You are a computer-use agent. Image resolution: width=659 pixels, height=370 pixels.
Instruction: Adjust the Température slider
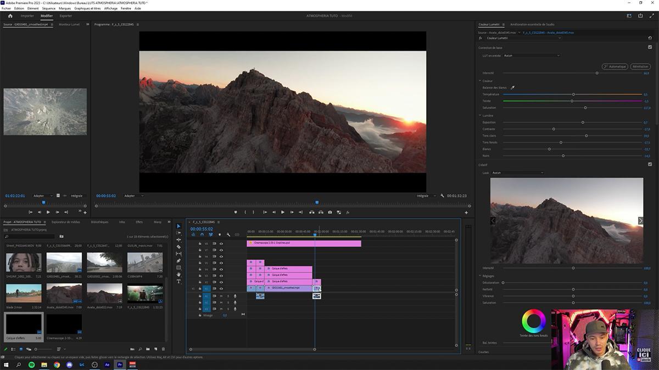pos(573,94)
